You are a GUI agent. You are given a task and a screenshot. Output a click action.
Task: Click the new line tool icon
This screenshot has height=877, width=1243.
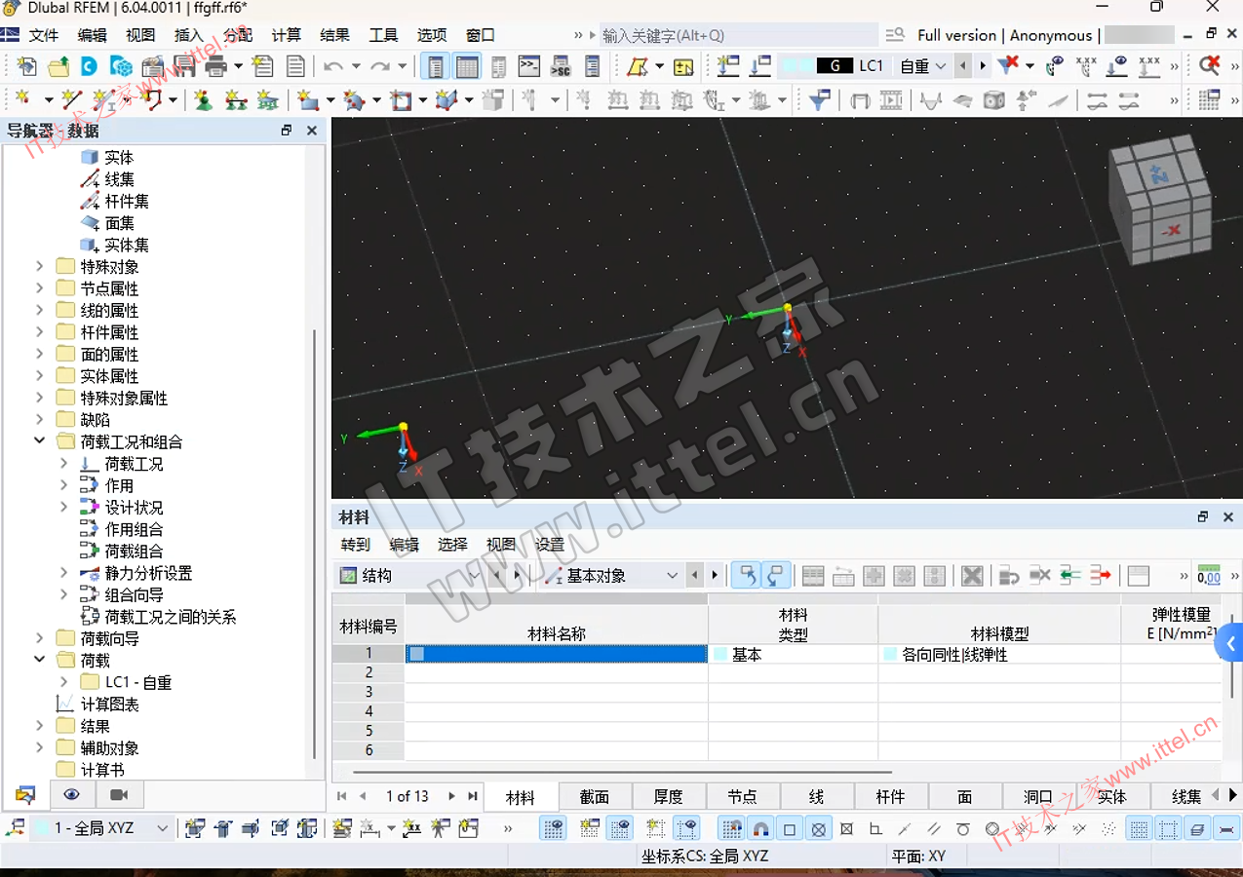[72, 100]
